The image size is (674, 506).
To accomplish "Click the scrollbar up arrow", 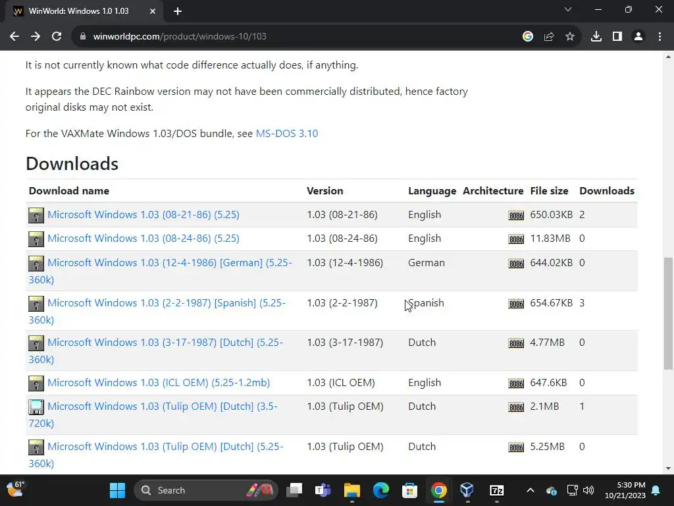I will coord(668,57).
